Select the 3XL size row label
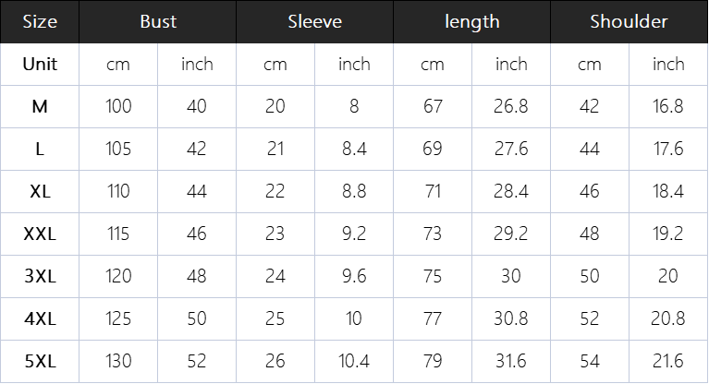This screenshot has height=384, width=709. click(40, 276)
